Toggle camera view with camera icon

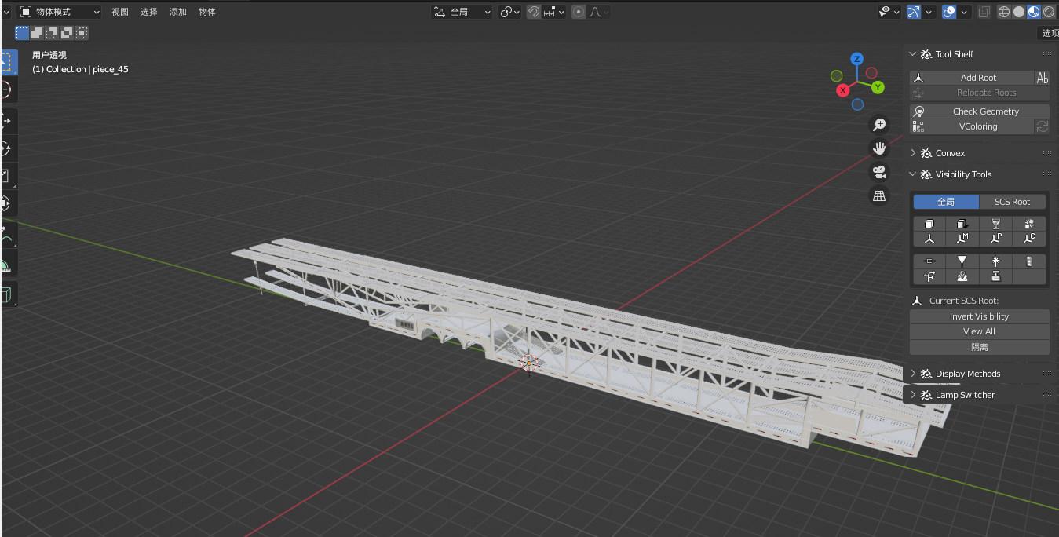pyautogui.click(x=879, y=172)
